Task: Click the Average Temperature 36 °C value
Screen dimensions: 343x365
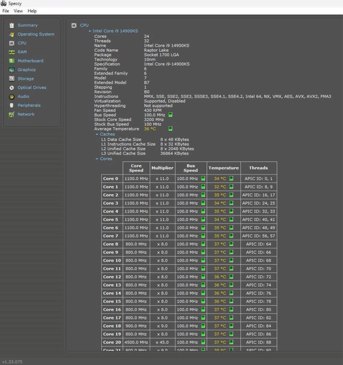Action: pyautogui.click(x=150, y=129)
